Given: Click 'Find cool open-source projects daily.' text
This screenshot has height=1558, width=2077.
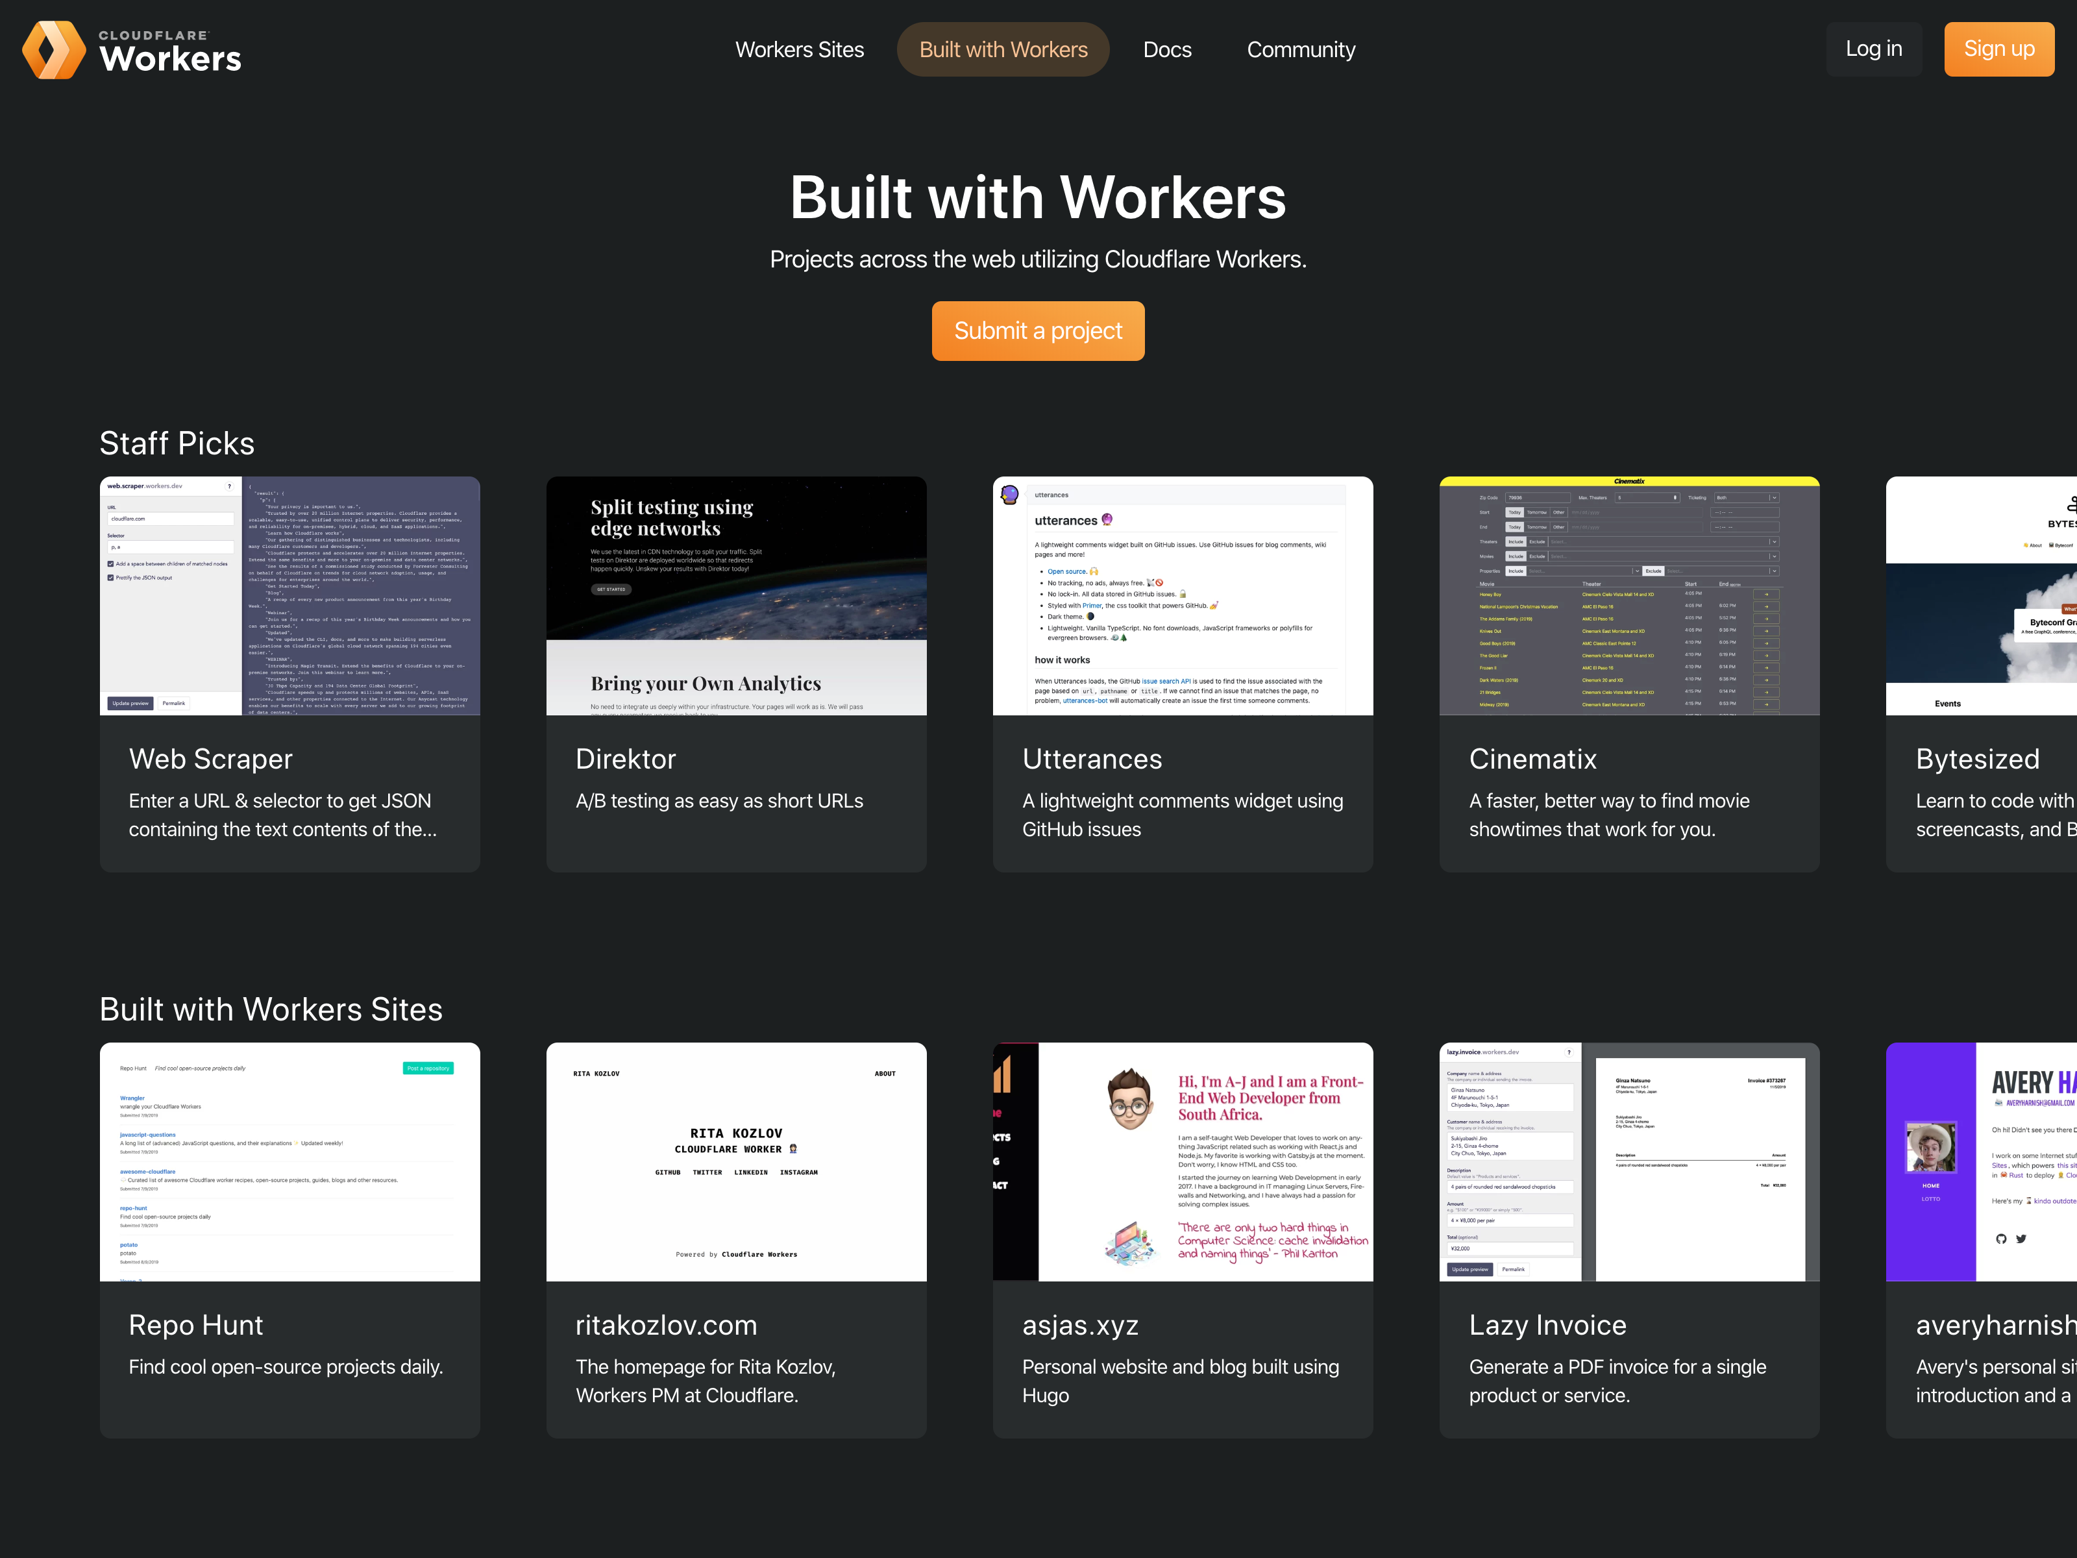Looking at the screenshot, I should [286, 1367].
